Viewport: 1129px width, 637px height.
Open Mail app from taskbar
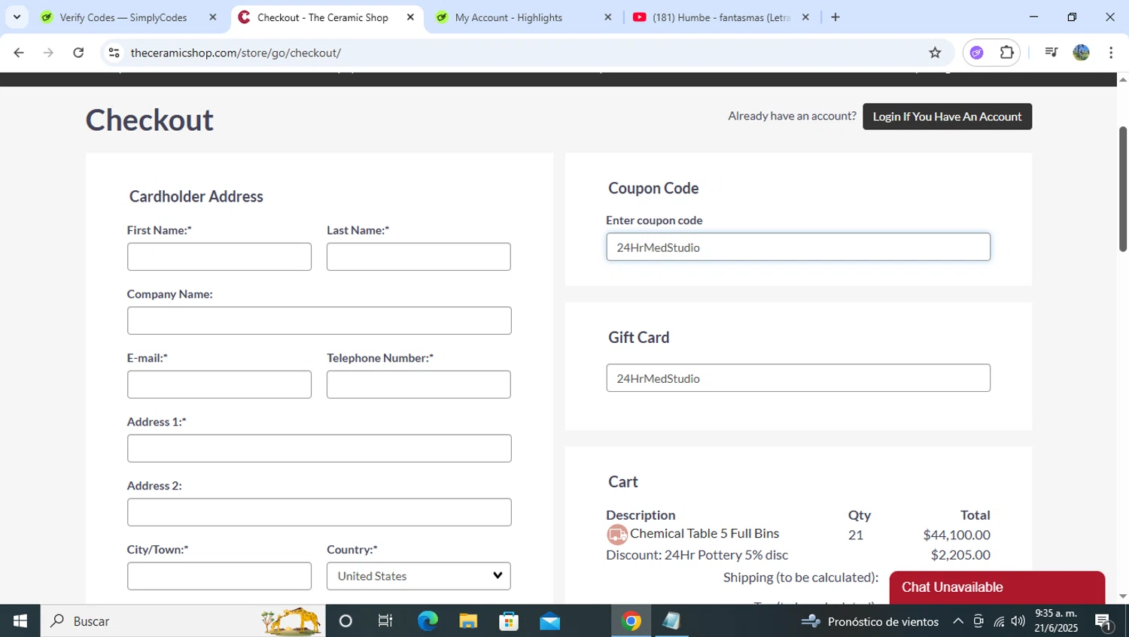[549, 620]
